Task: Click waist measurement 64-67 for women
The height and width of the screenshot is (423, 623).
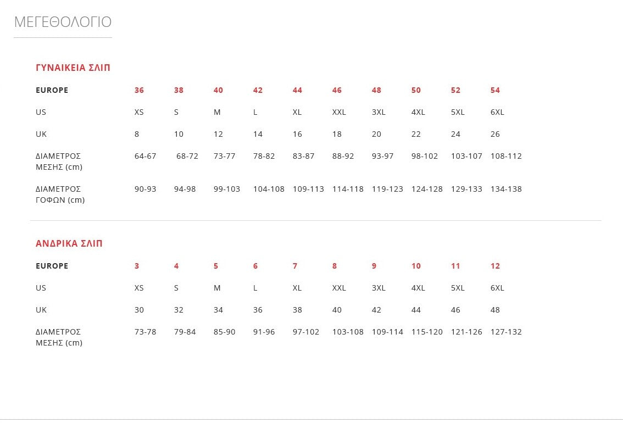Action: 146,156
